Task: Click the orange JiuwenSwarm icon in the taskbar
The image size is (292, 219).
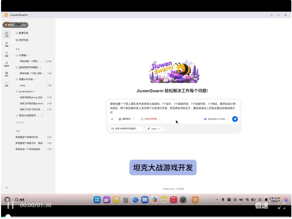Action: click(195, 200)
